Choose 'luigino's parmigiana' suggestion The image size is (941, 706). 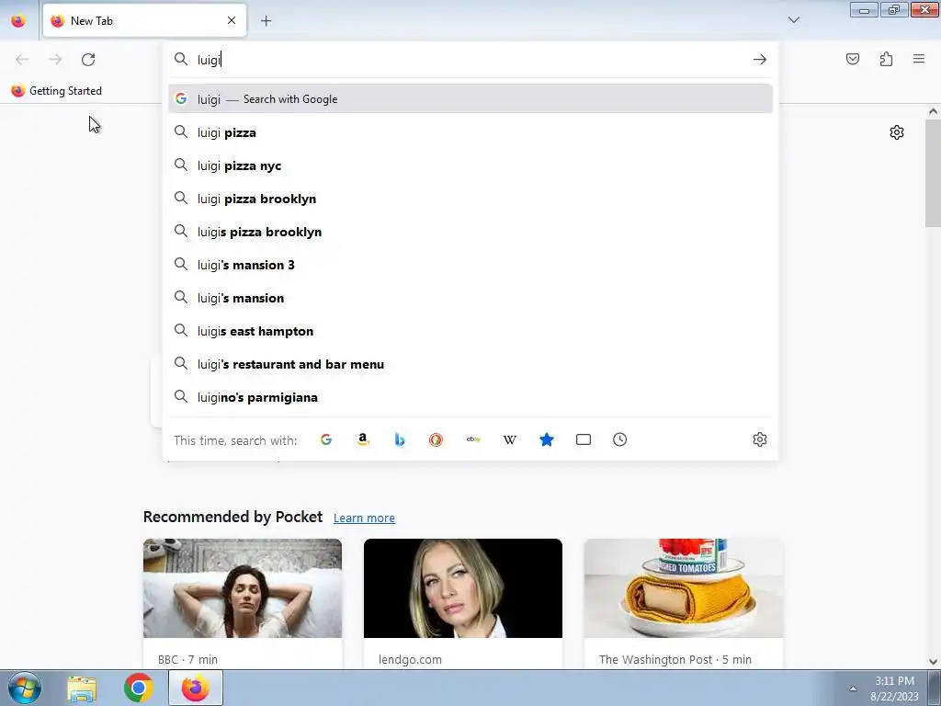tap(470, 397)
